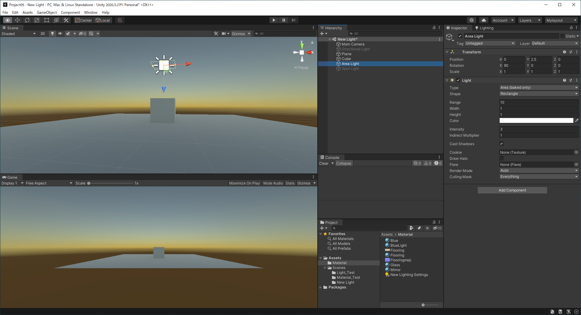Open the Assets menu
Screen dimensions: 581x315
[27, 13]
